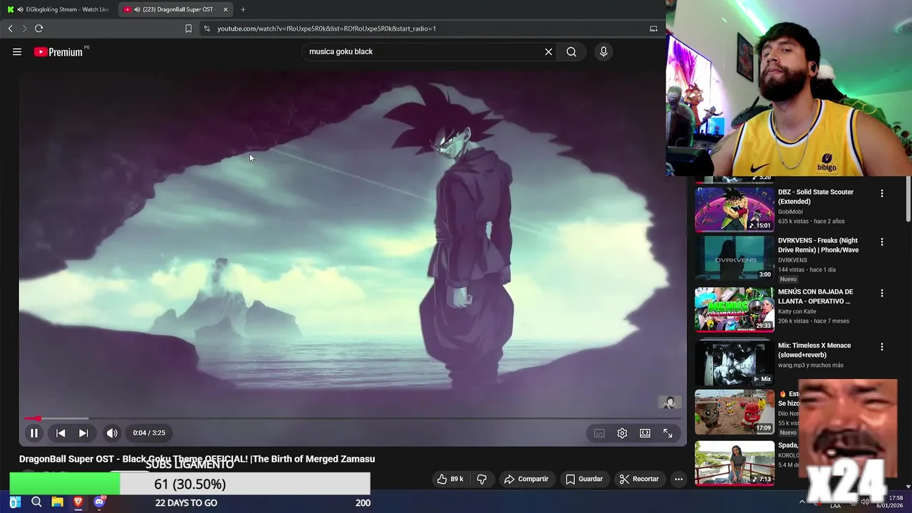
Task: Open the DBZ Solid State Scouter thumbnail
Action: [x=735, y=209]
